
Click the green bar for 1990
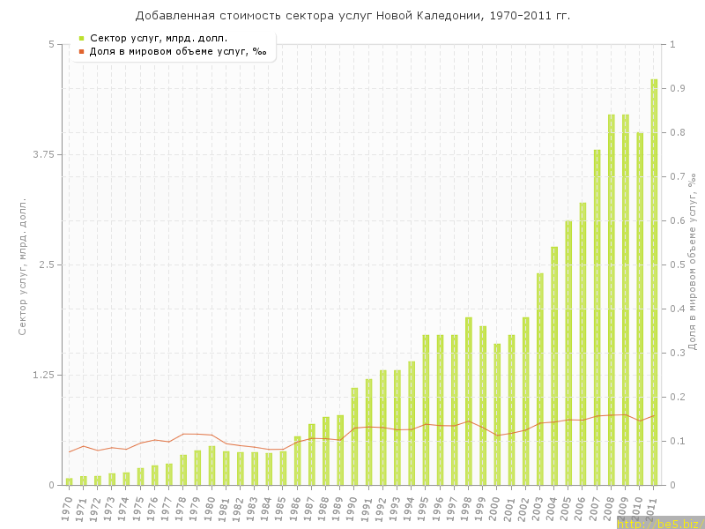click(354, 436)
